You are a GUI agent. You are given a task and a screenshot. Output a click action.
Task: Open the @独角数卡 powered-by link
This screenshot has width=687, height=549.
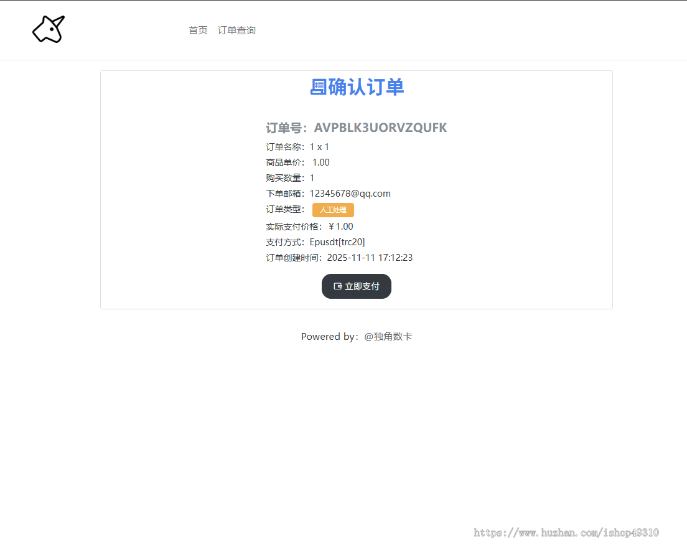388,337
